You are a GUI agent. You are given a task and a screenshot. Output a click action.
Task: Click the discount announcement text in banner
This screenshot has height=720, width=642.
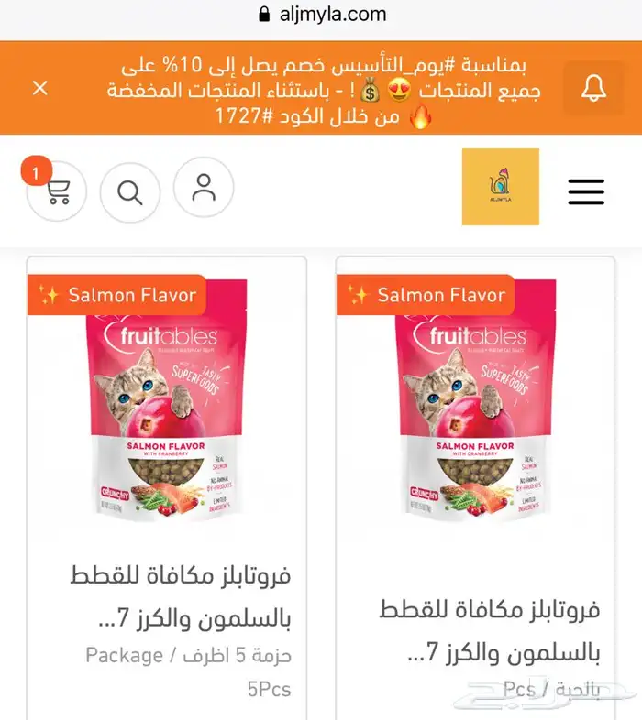(324, 90)
